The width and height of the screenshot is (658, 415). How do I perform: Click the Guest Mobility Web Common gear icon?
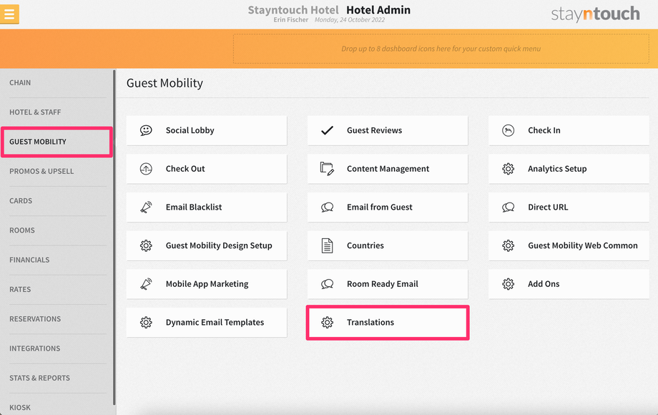pyautogui.click(x=509, y=245)
